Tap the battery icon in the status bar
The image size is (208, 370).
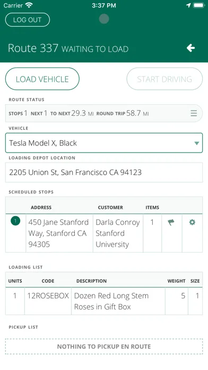click(199, 5)
